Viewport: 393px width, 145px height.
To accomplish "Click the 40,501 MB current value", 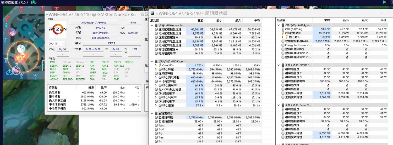I will pos(195,29).
